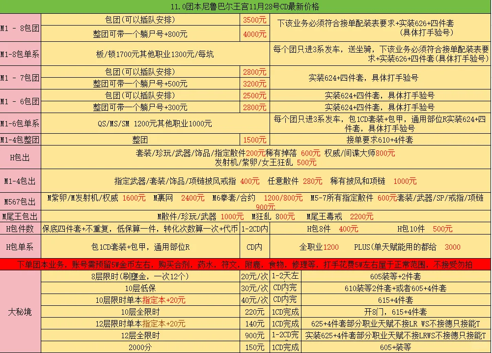
Task: Click the 900元 price cell
Action: click(255, 335)
